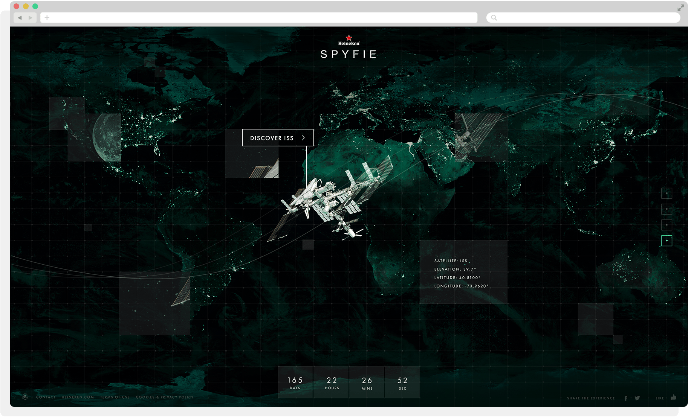Click the LIKE label next to the thumbs-up
This screenshot has height=419, width=697.
click(660, 398)
